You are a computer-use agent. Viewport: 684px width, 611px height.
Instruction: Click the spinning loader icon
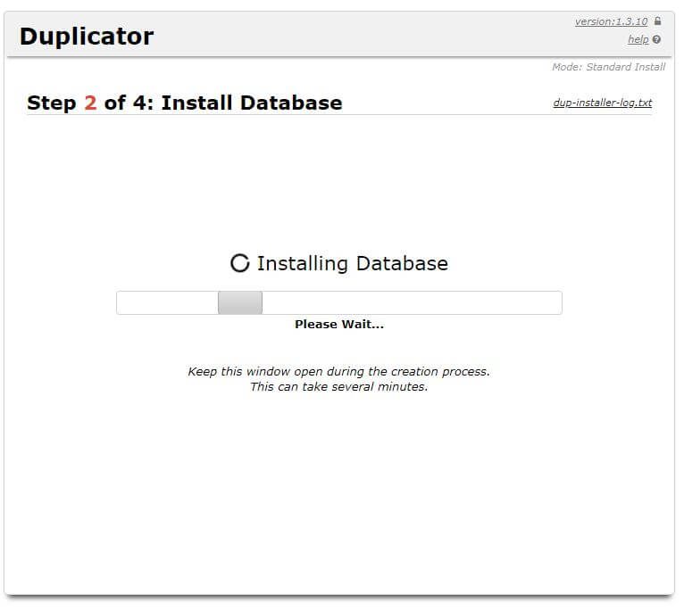(240, 263)
